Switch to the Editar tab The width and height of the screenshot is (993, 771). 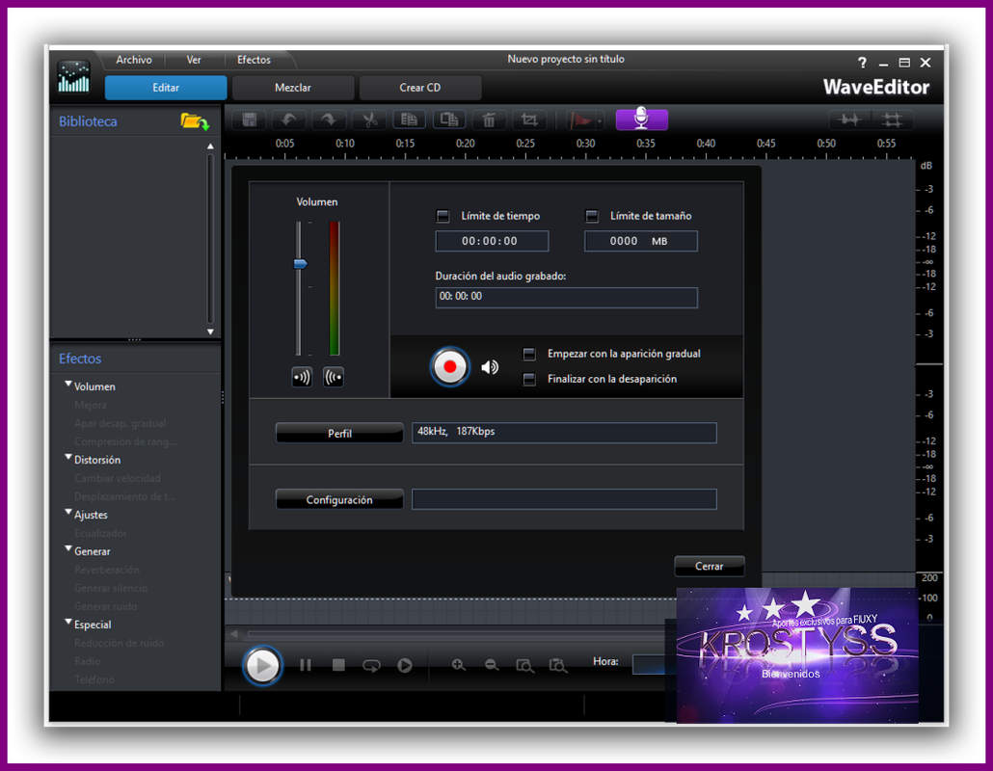pos(166,88)
